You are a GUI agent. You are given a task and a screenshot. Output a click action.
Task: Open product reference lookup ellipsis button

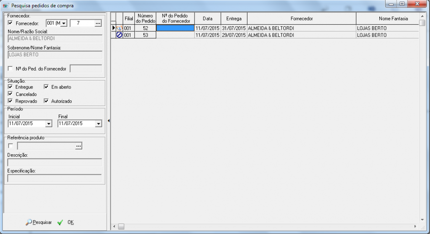[x=79, y=146]
